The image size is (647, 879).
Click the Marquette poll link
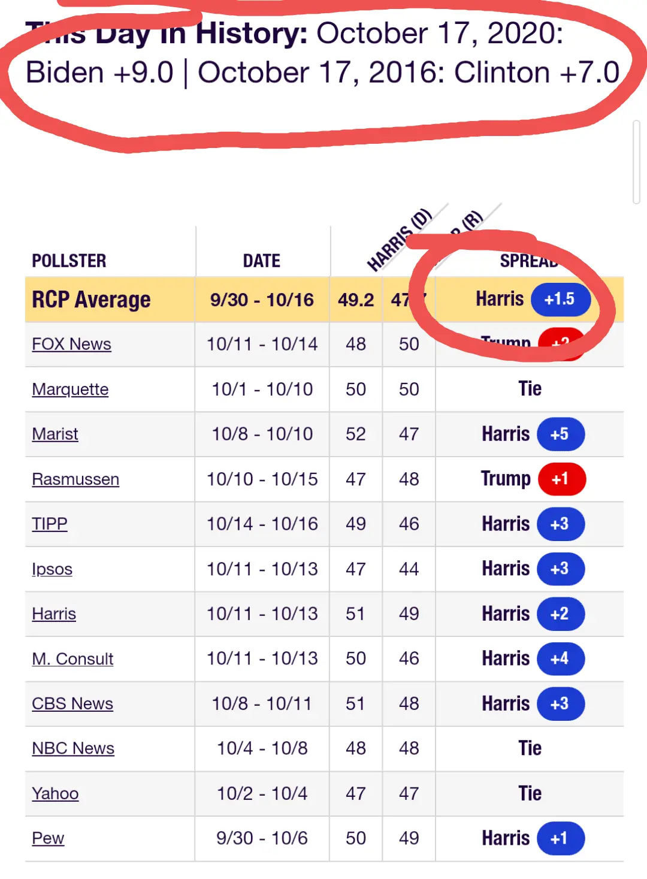[x=70, y=389]
